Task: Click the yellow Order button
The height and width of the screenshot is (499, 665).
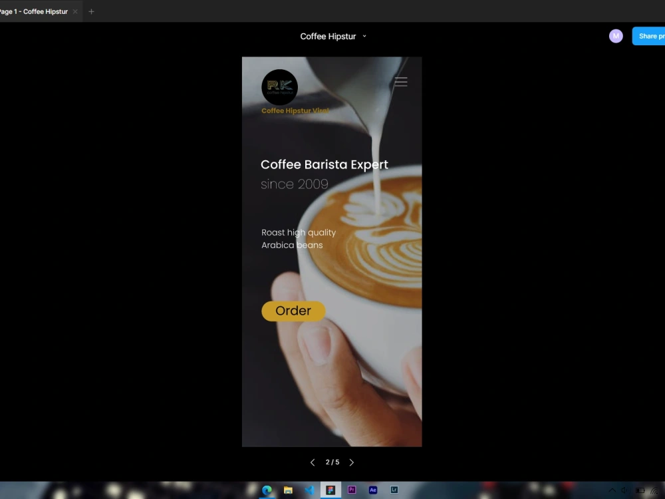Action: [293, 311]
